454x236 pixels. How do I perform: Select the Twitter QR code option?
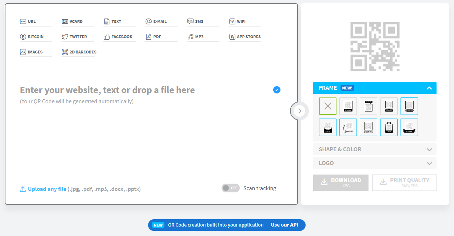coord(74,37)
